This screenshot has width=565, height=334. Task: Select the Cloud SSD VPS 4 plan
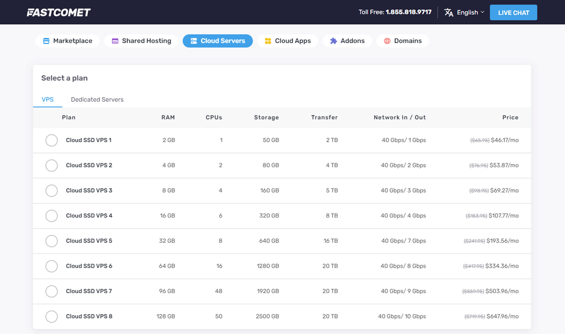point(51,215)
